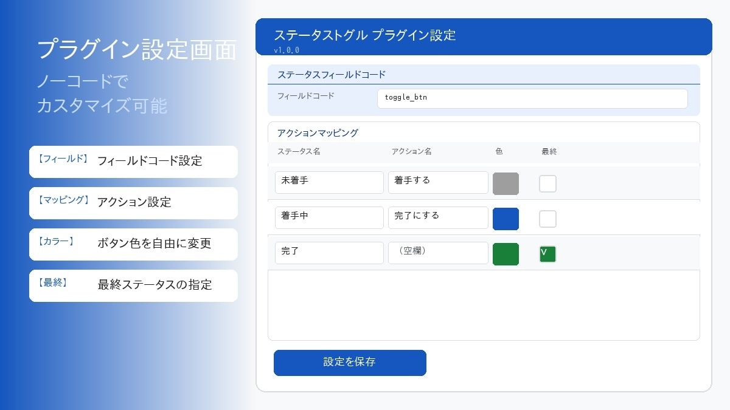Screen dimensions: 730x410
Task: Click the フィールドコード input with toggle_btn
Action: (x=532, y=99)
